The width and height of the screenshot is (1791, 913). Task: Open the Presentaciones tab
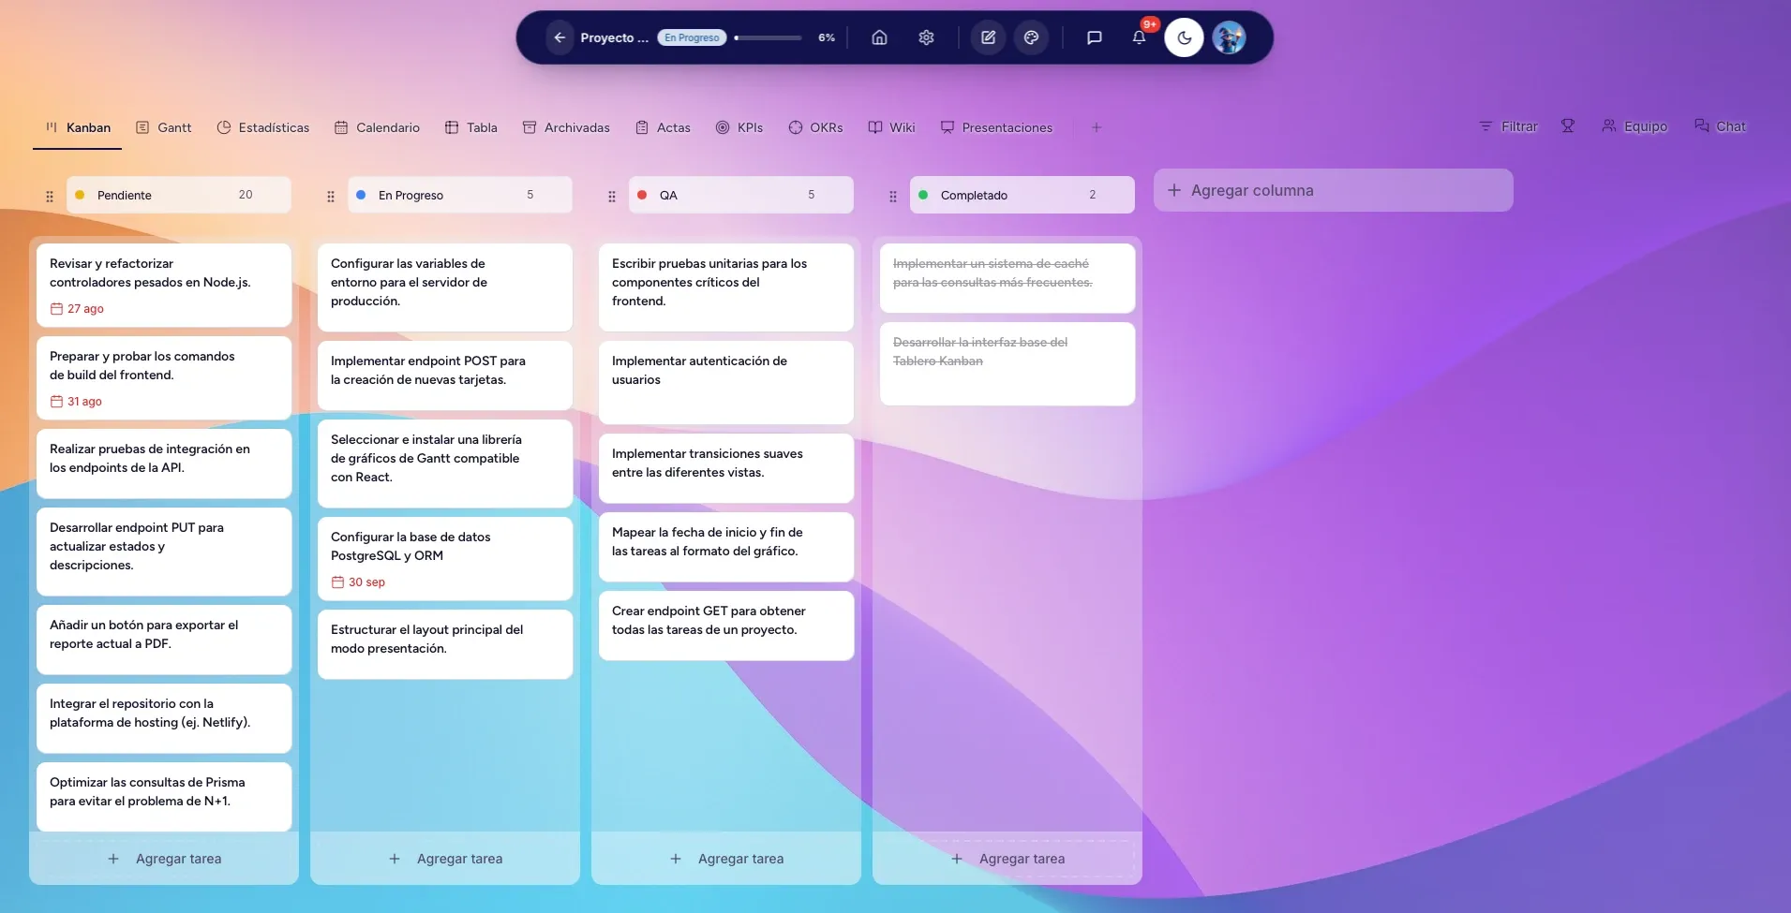[x=996, y=127]
